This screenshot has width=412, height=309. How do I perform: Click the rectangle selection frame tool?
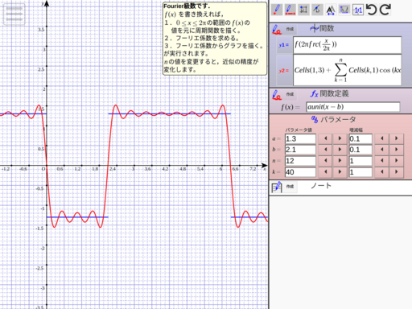tap(303, 10)
